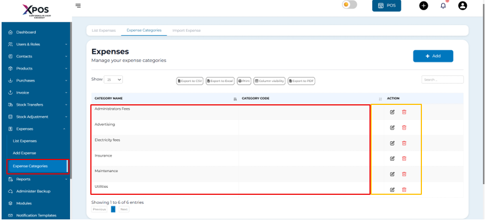
Task: Toggle the yellow theme switch in header
Action: pyautogui.click(x=349, y=5)
